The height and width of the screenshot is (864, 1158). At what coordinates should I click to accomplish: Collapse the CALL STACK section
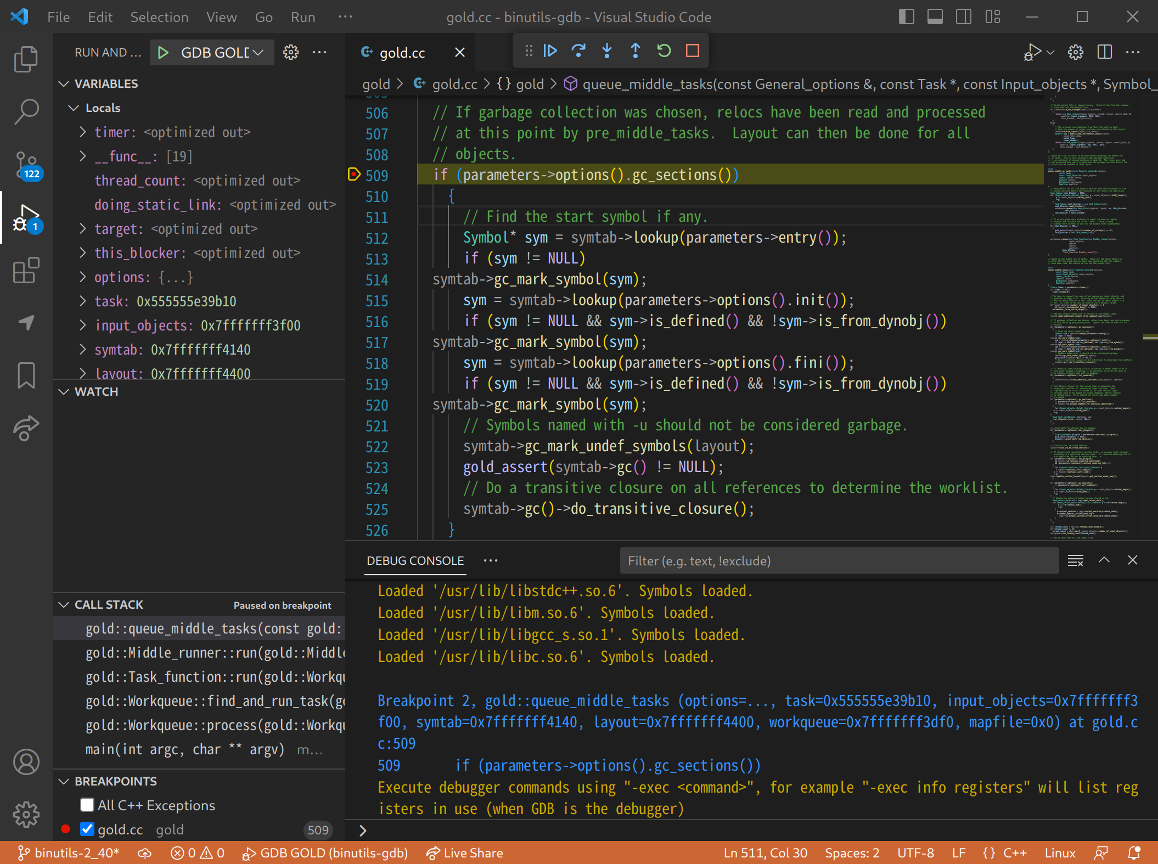click(x=64, y=604)
